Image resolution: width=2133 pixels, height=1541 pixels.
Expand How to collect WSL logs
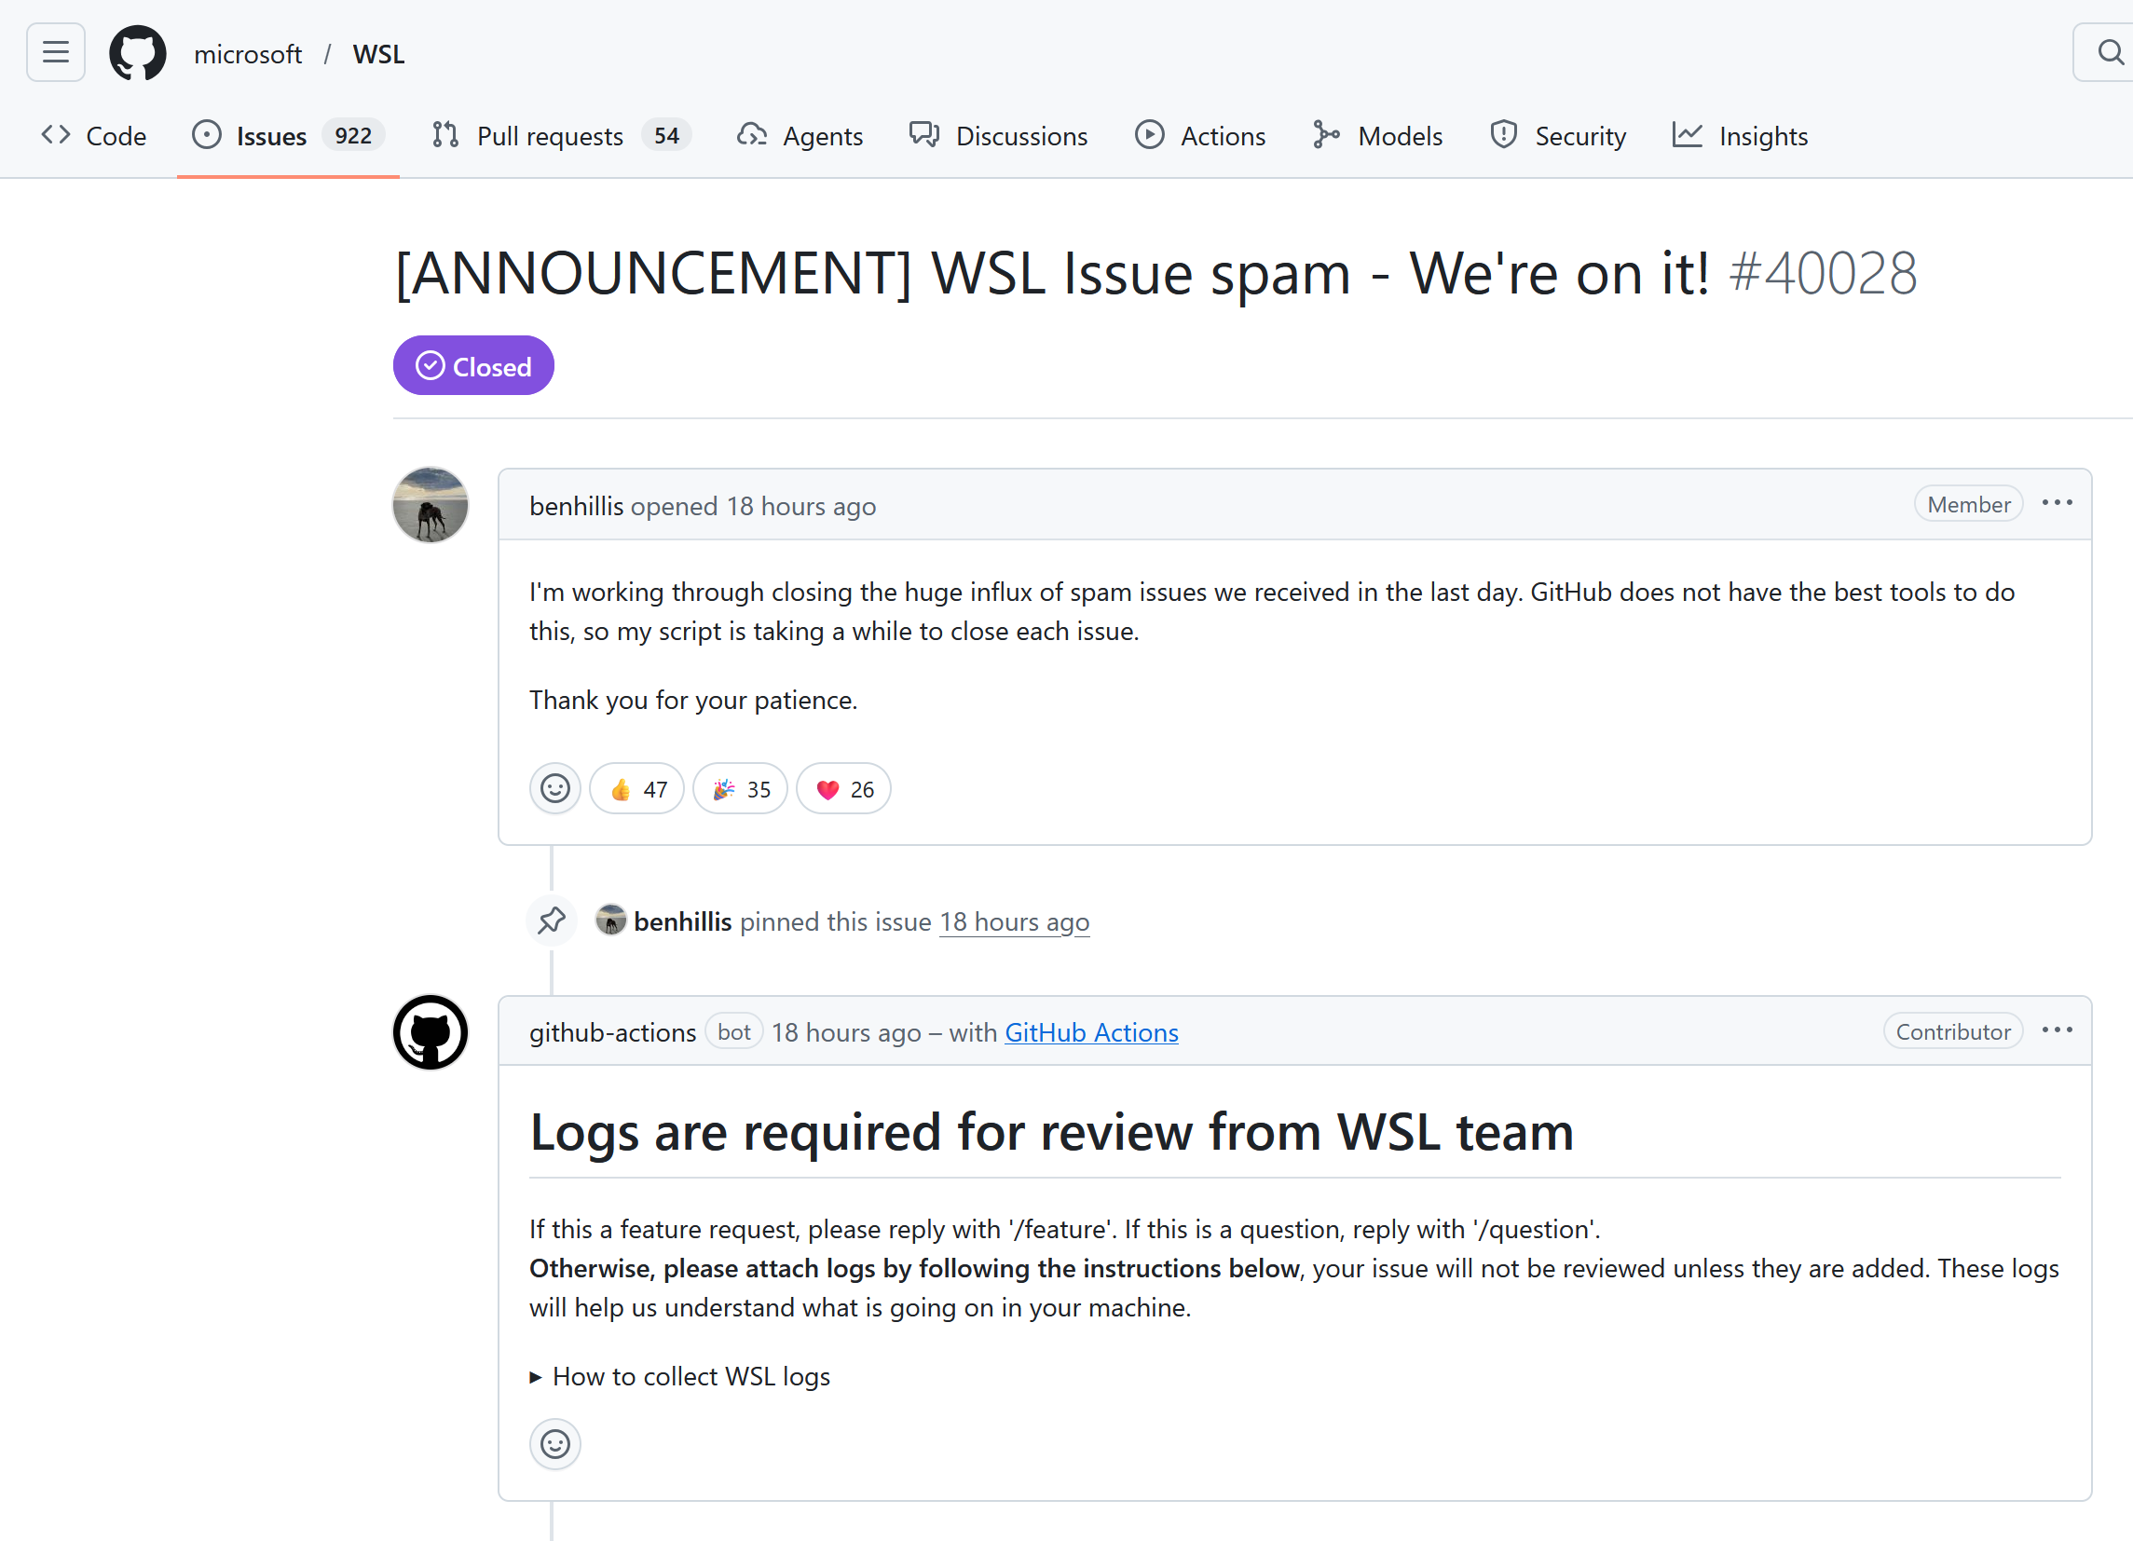[x=680, y=1376]
